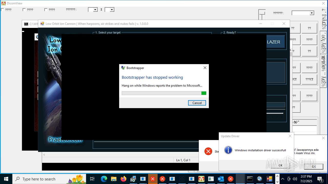Select the topmost vertical tab in DicomView

click(x=323, y=19)
